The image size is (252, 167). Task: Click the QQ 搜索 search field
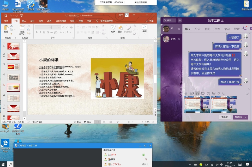click(x=170, y=20)
